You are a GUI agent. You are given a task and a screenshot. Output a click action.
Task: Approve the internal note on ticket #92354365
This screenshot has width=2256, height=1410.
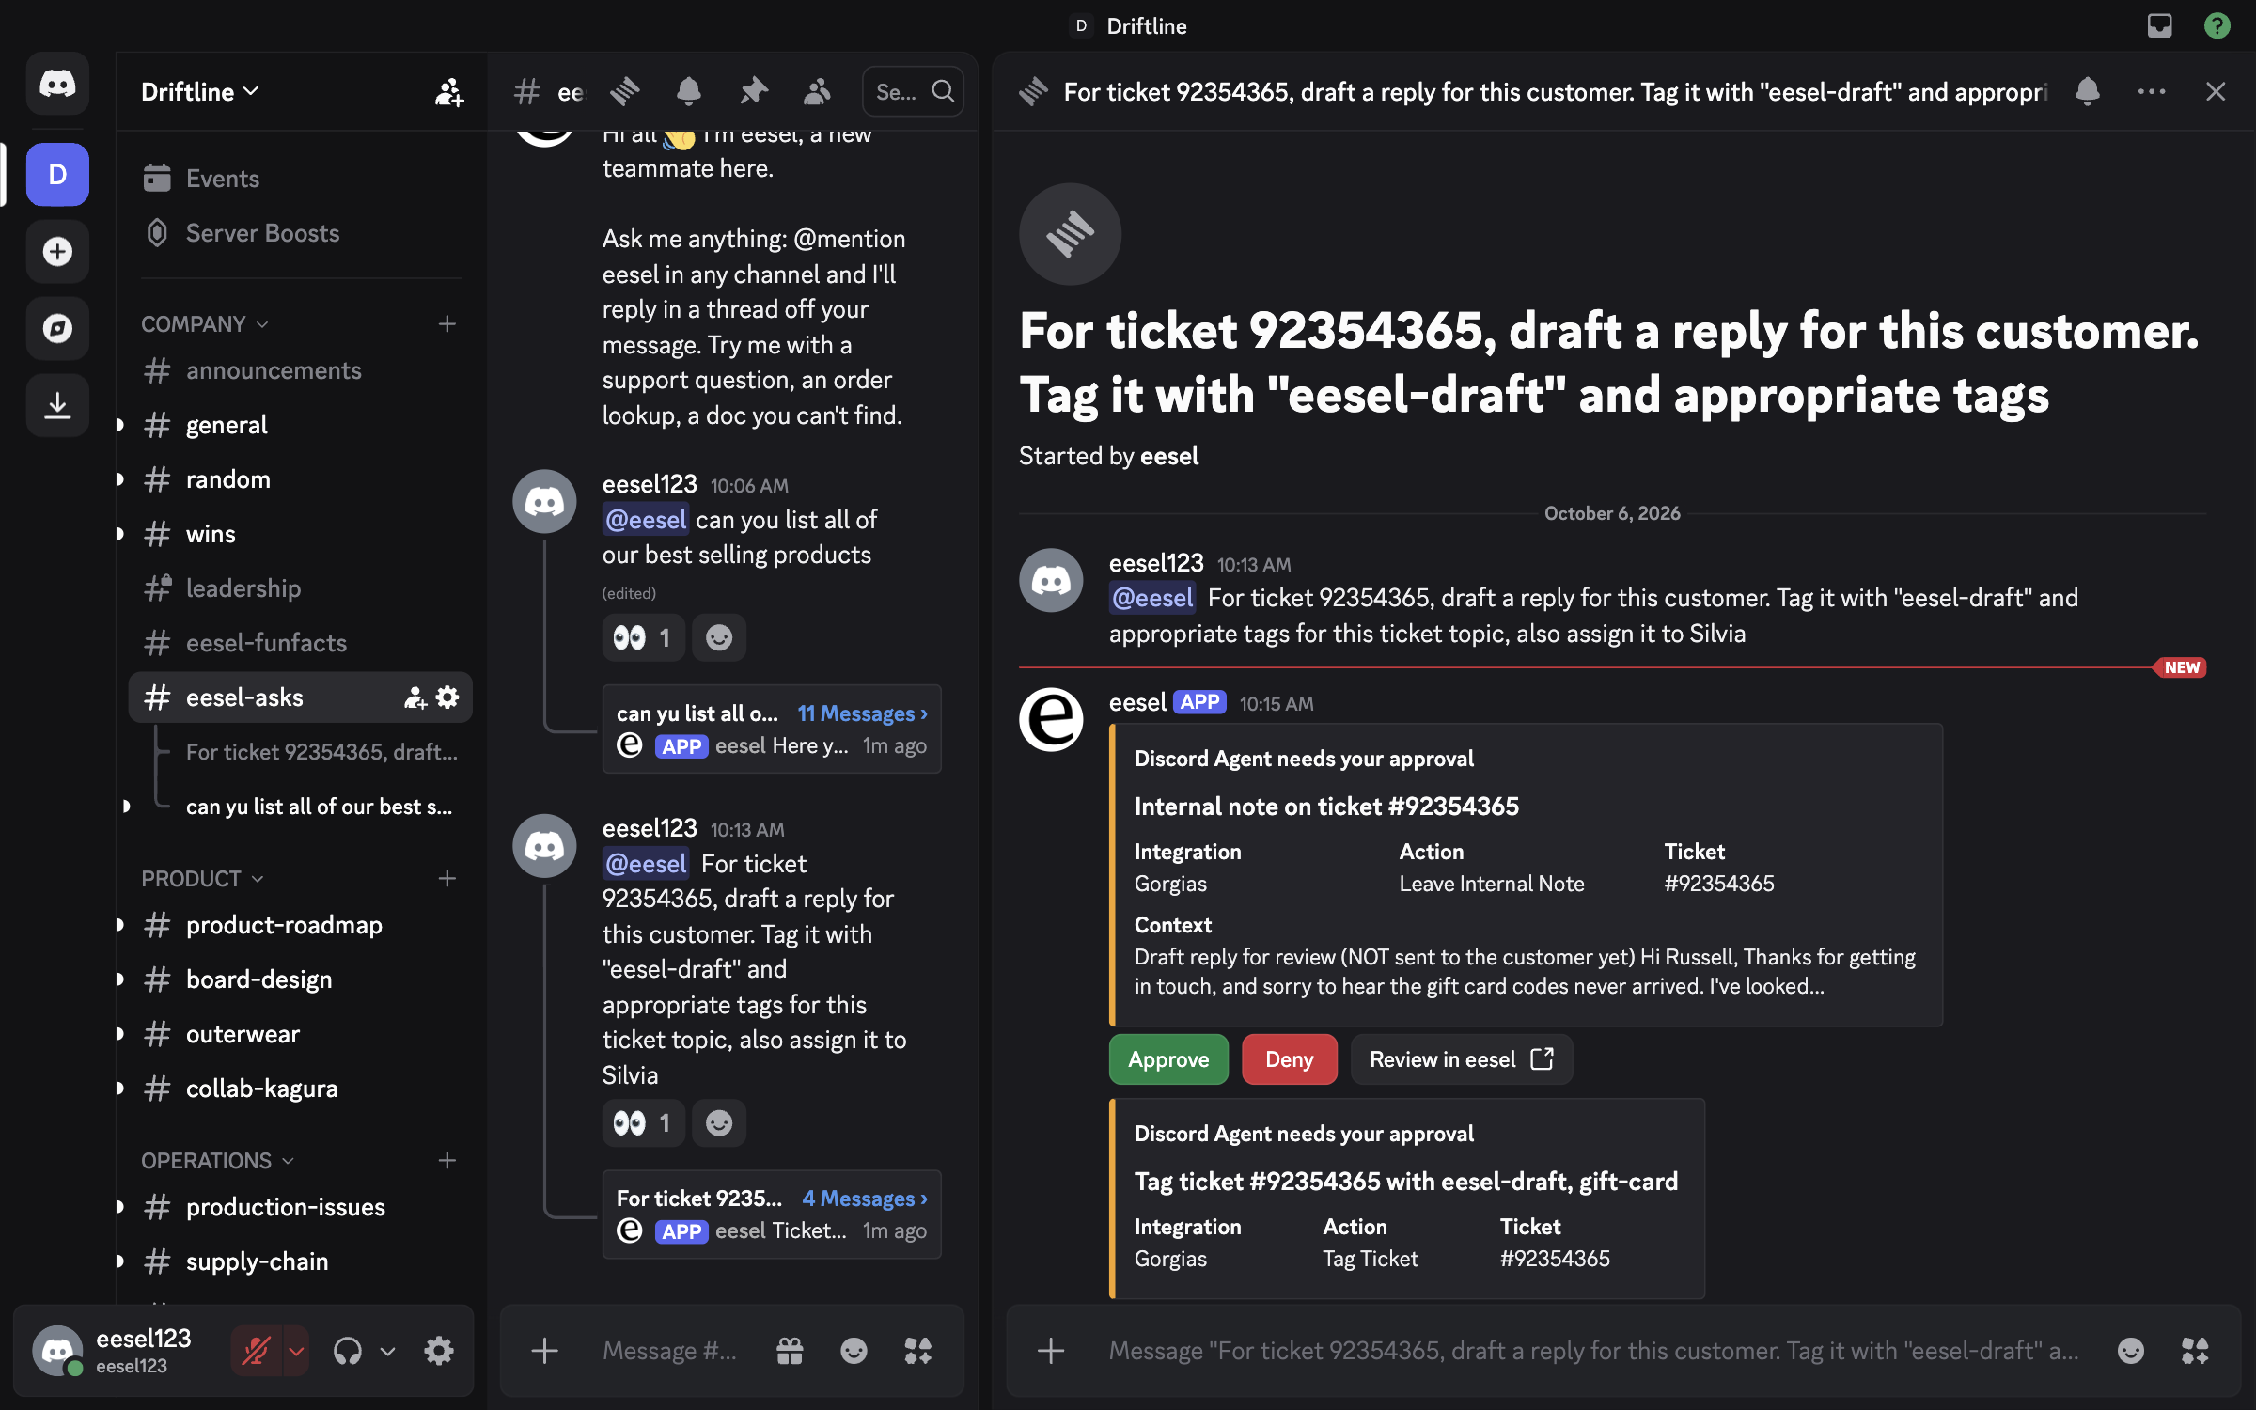[x=1168, y=1059]
